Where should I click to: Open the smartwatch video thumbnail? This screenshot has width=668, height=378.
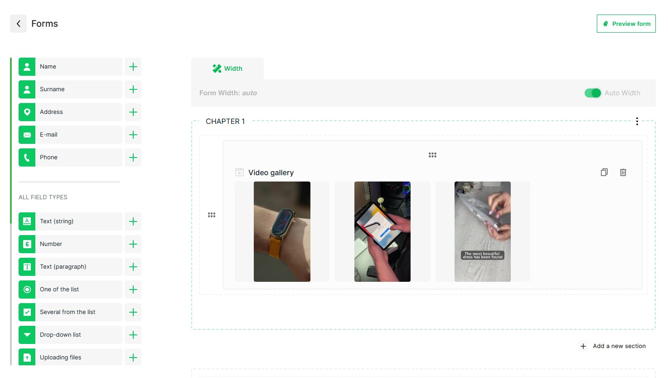[x=282, y=231]
